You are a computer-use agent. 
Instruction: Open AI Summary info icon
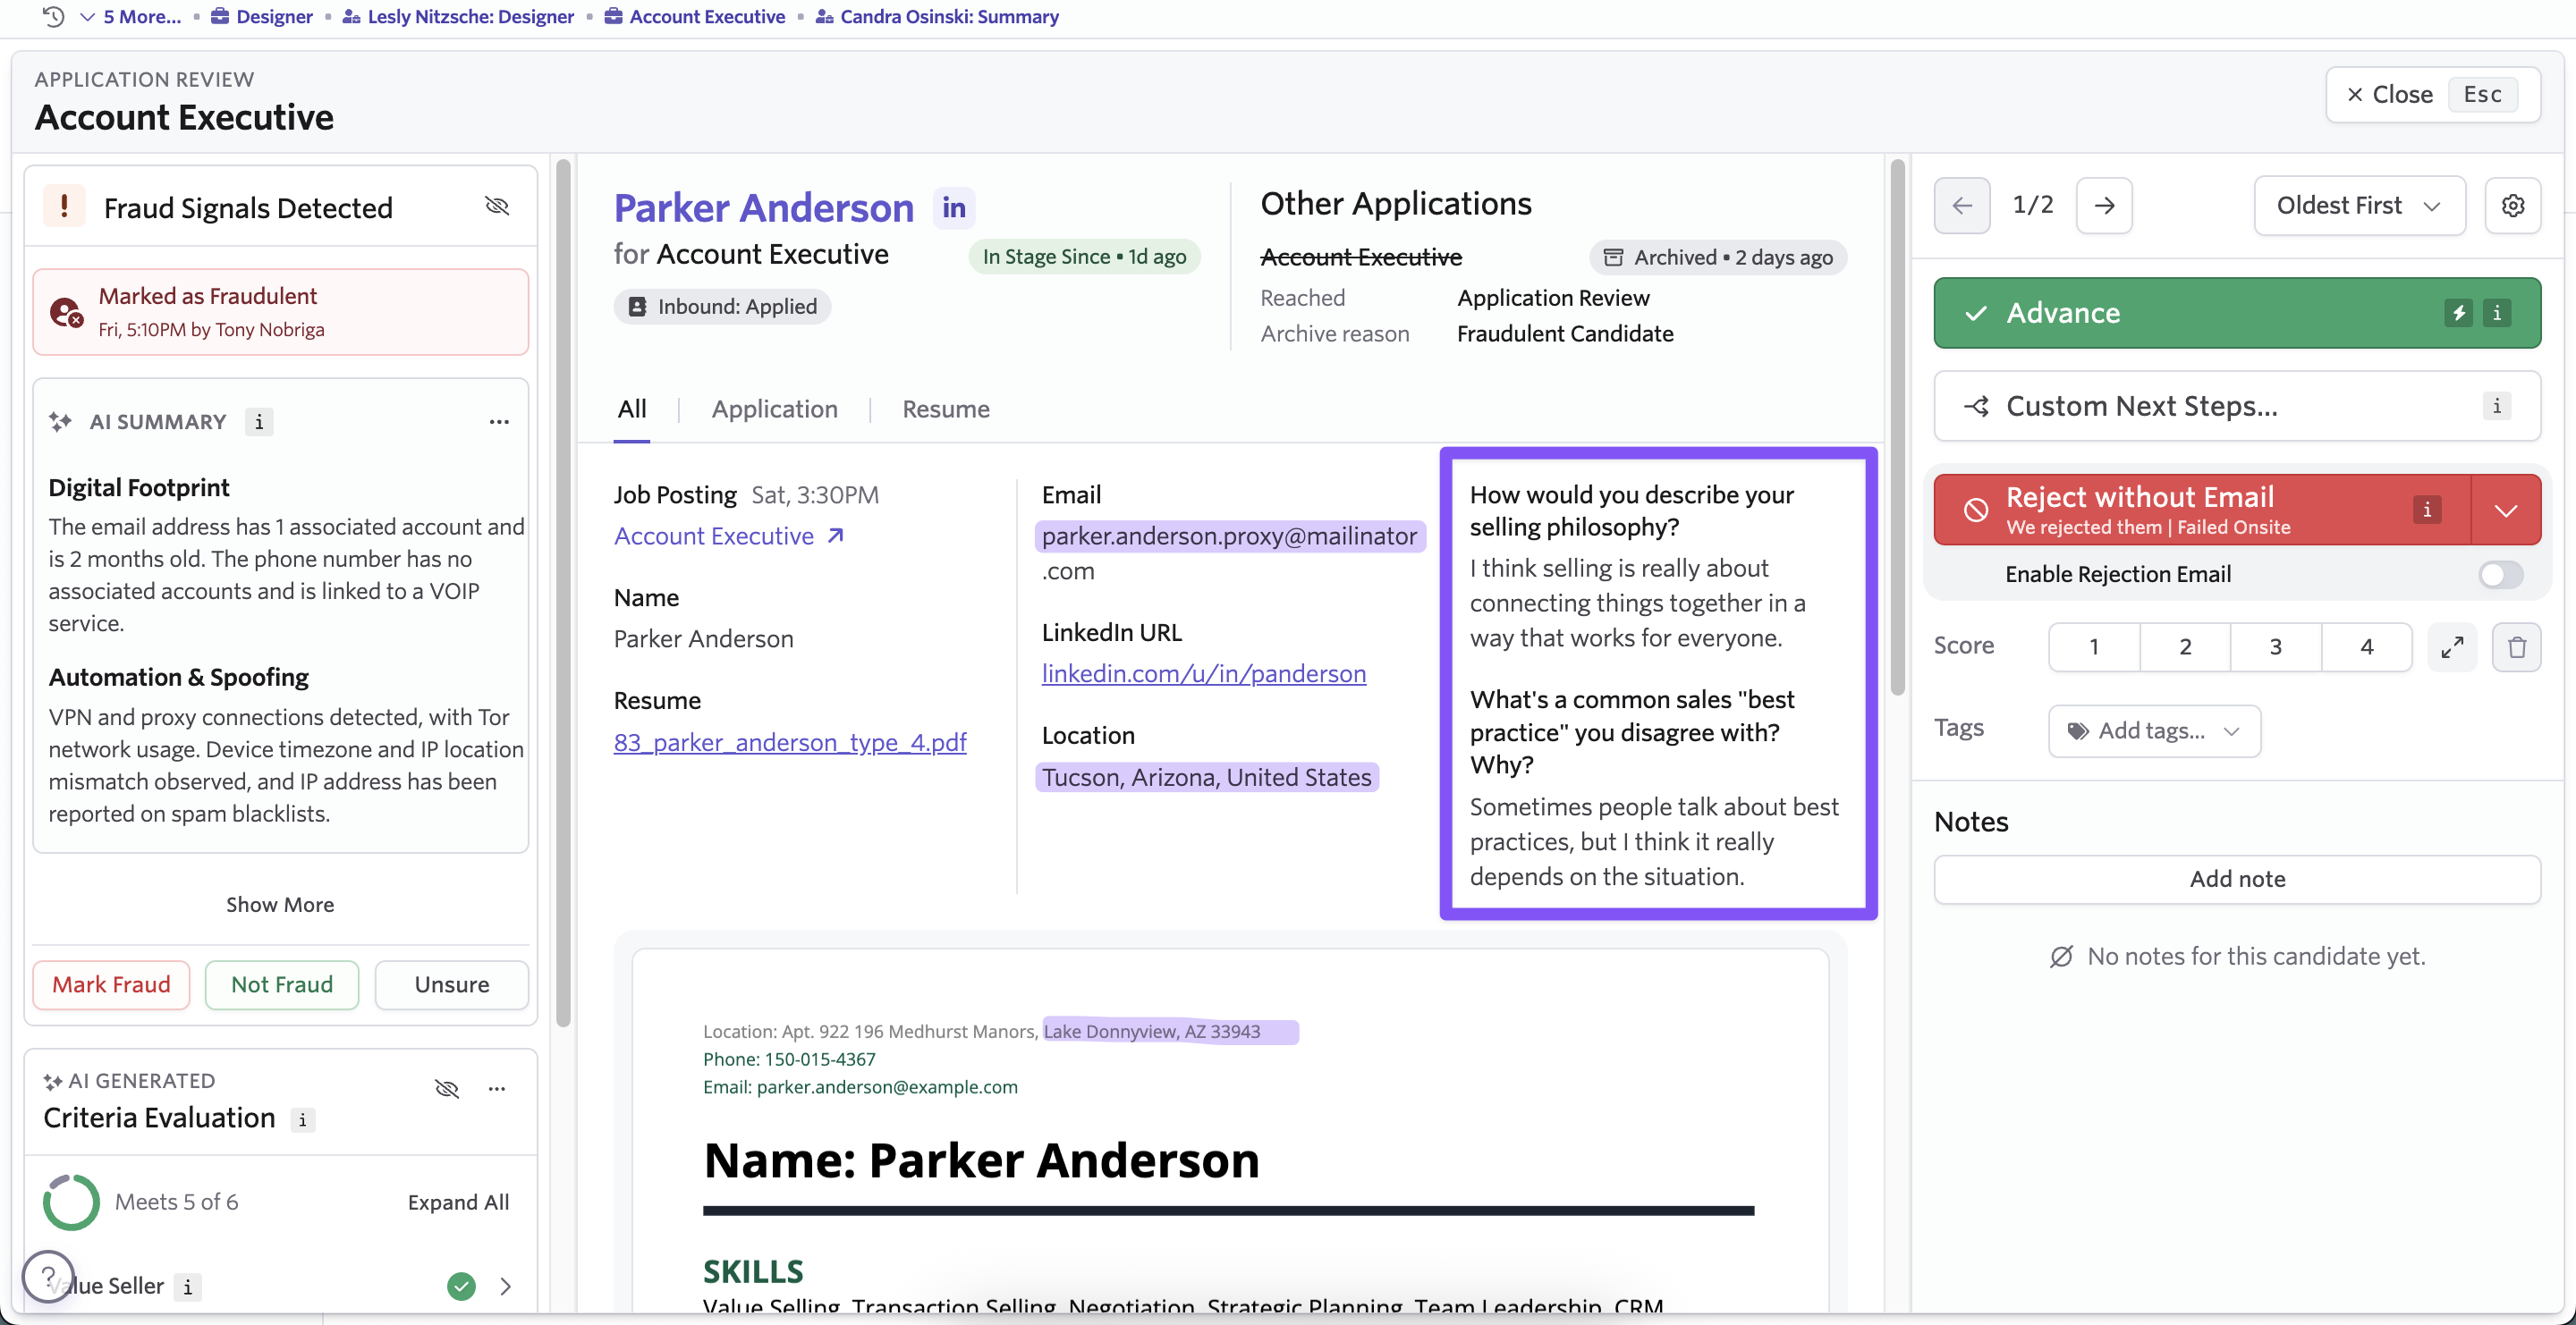[259, 422]
